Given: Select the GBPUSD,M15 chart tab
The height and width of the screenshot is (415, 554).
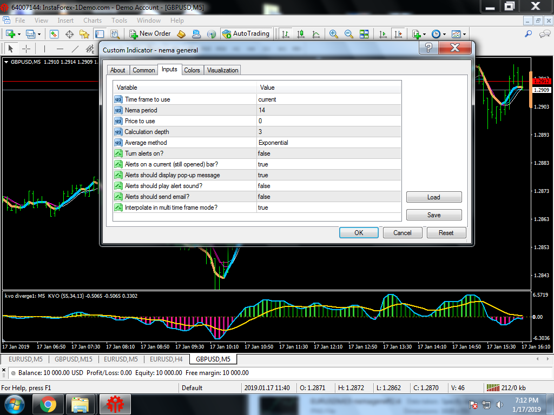Looking at the screenshot, I should 73,359.
